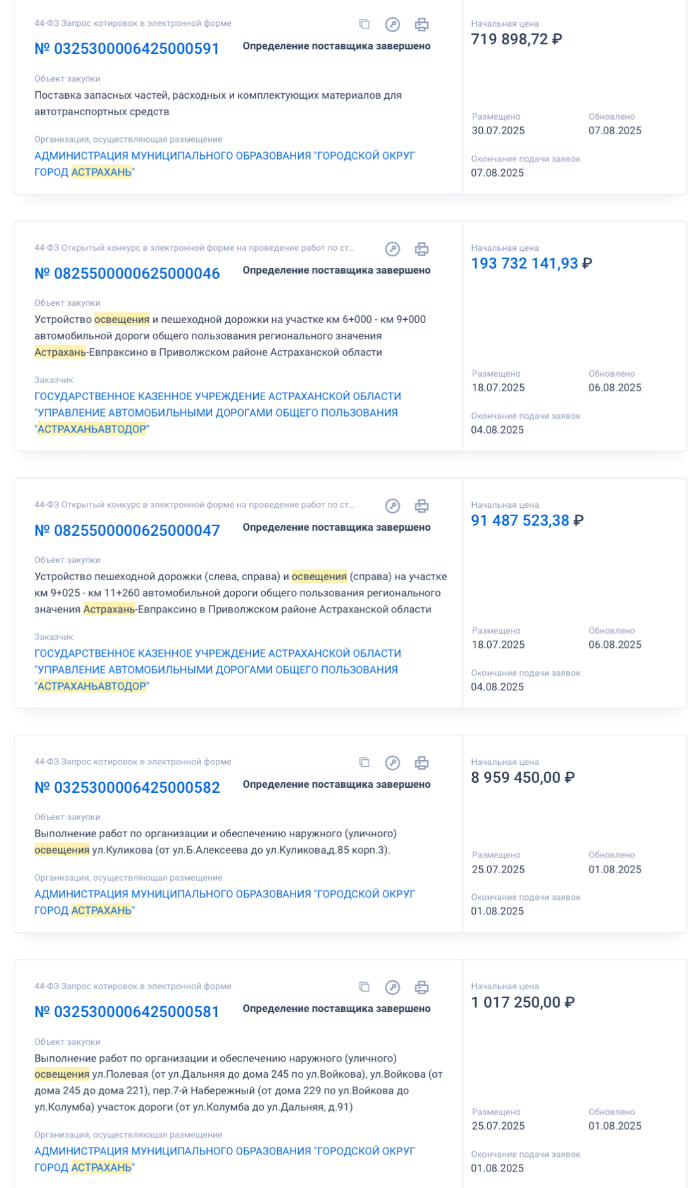The height and width of the screenshot is (1188, 693).
Task: Open purchase №0325300006425000582 details
Action: (x=127, y=788)
